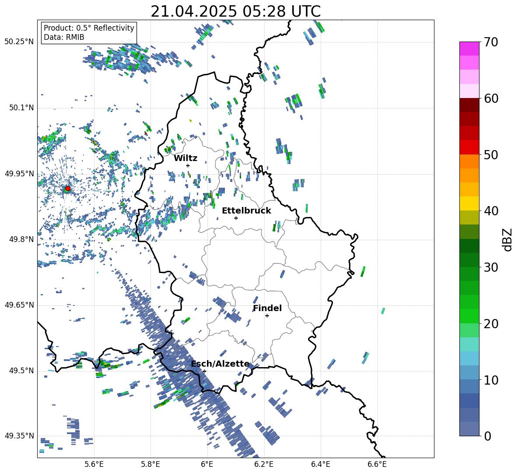Click the 50 colorbar tick label
Screen dimensions: 518x473
(x=491, y=155)
